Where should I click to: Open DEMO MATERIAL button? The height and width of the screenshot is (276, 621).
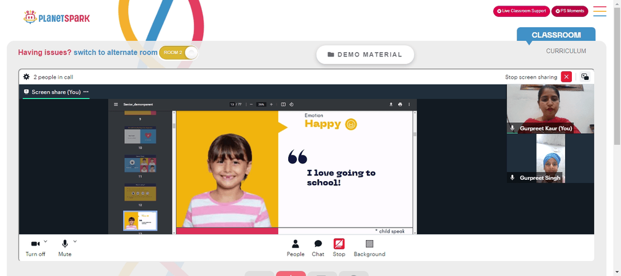(365, 55)
